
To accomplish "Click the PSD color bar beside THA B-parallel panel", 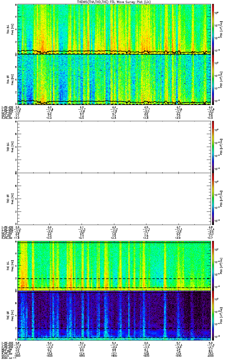I will (213, 79).
